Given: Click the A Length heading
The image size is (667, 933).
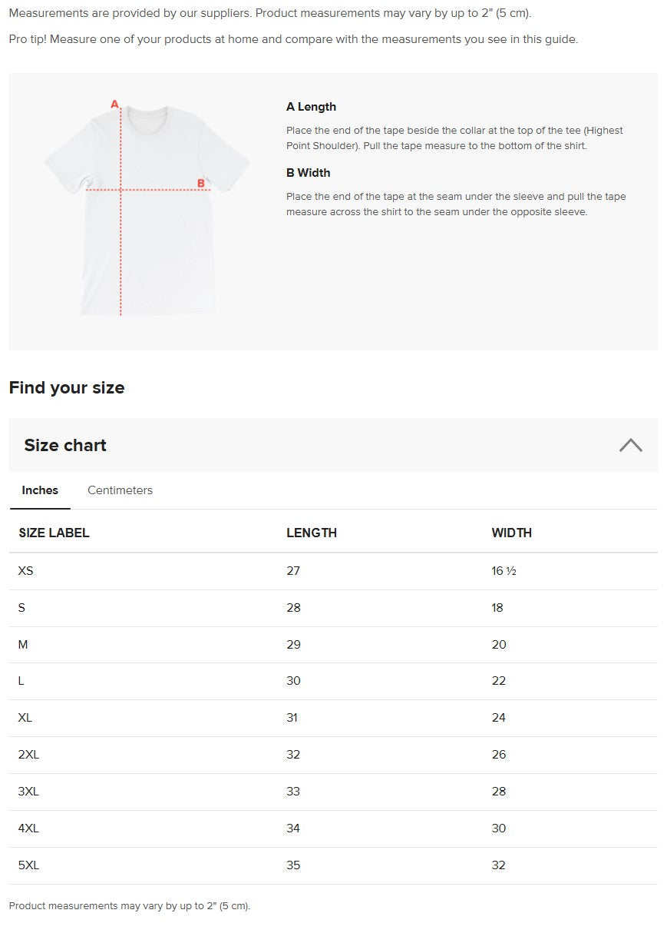Looking at the screenshot, I should pyautogui.click(x=311, y=107).
